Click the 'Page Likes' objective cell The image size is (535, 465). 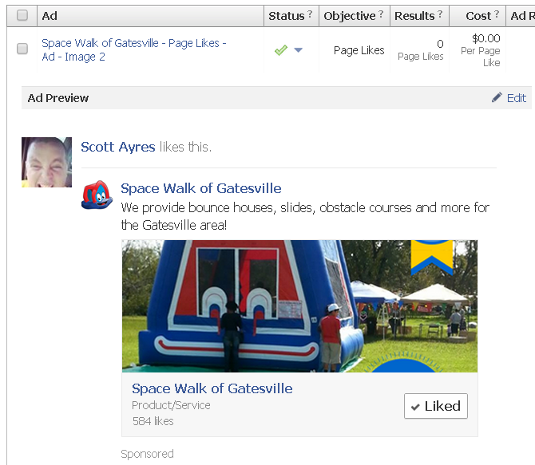[359, 50]
